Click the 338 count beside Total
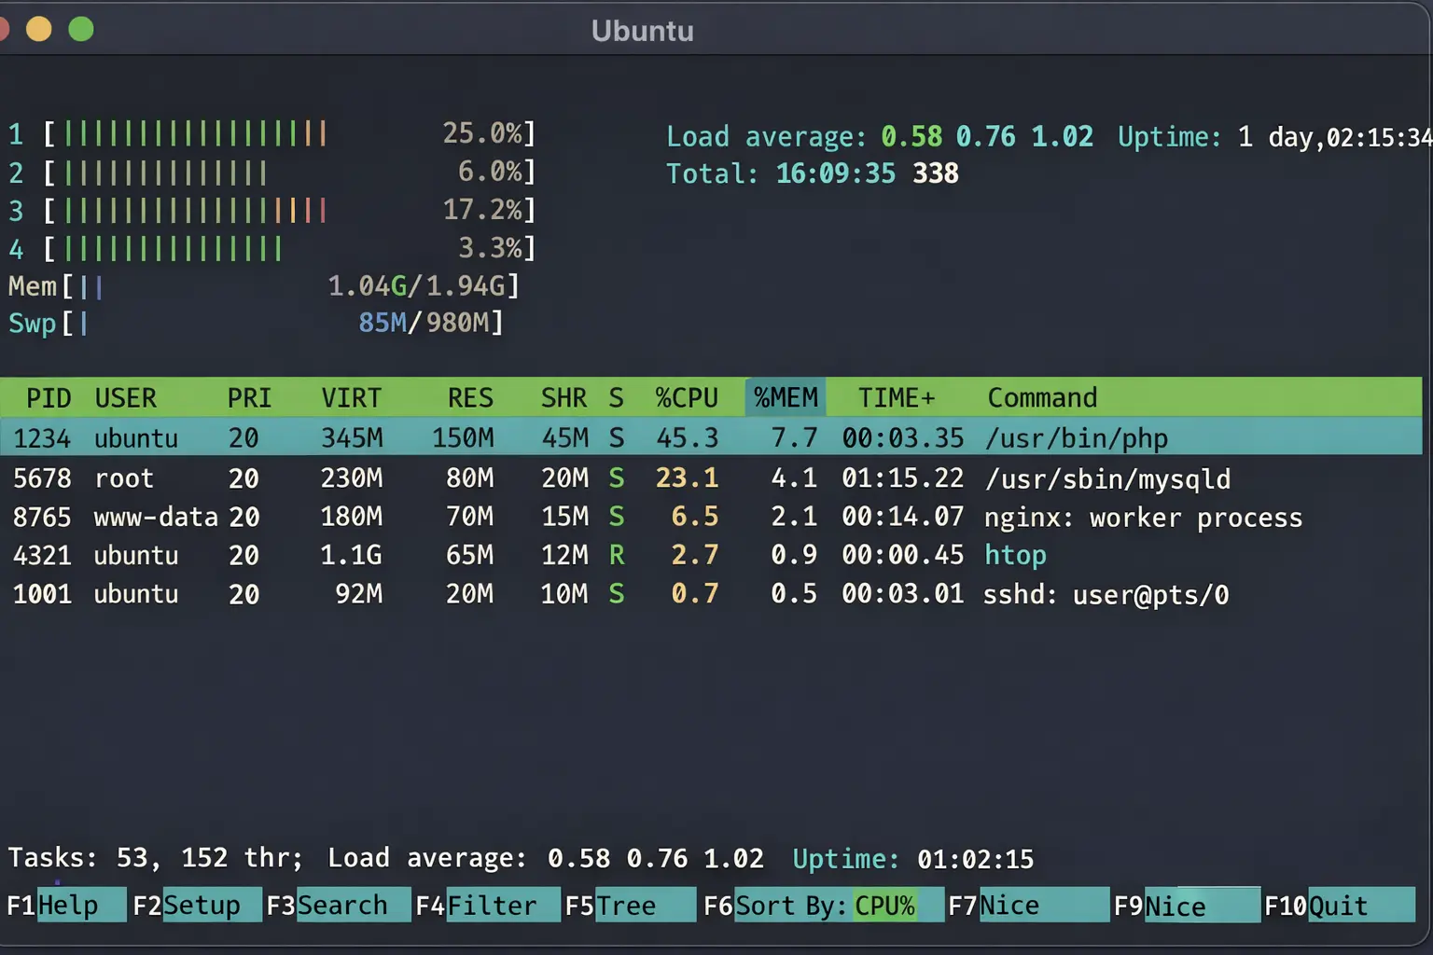Screen dimensions: 1433x955 (x=936, y=173)
